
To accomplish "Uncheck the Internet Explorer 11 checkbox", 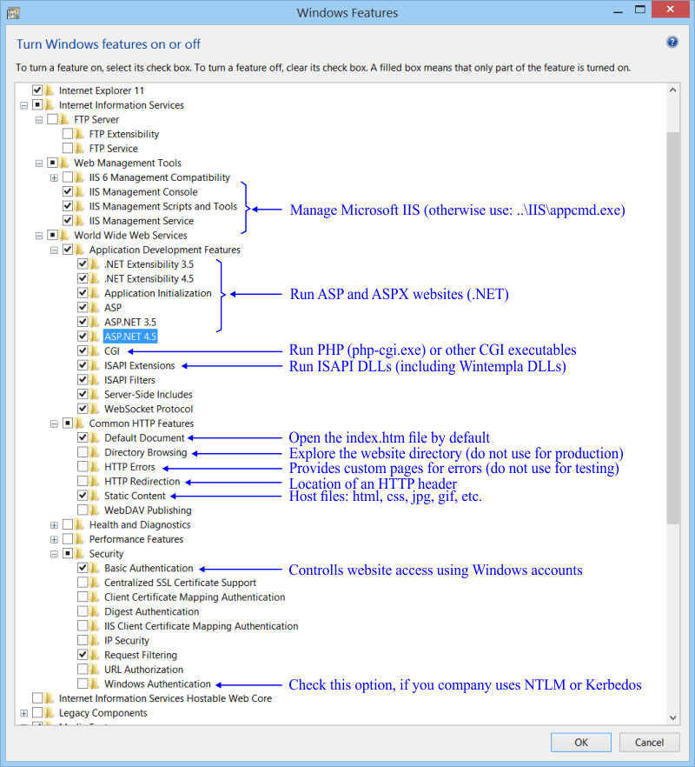I will pyautogui.click(x=37, y=90).
